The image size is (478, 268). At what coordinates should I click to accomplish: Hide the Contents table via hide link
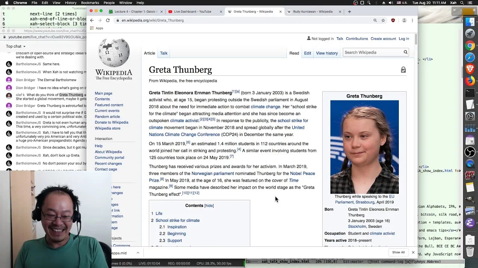point(209,205)
